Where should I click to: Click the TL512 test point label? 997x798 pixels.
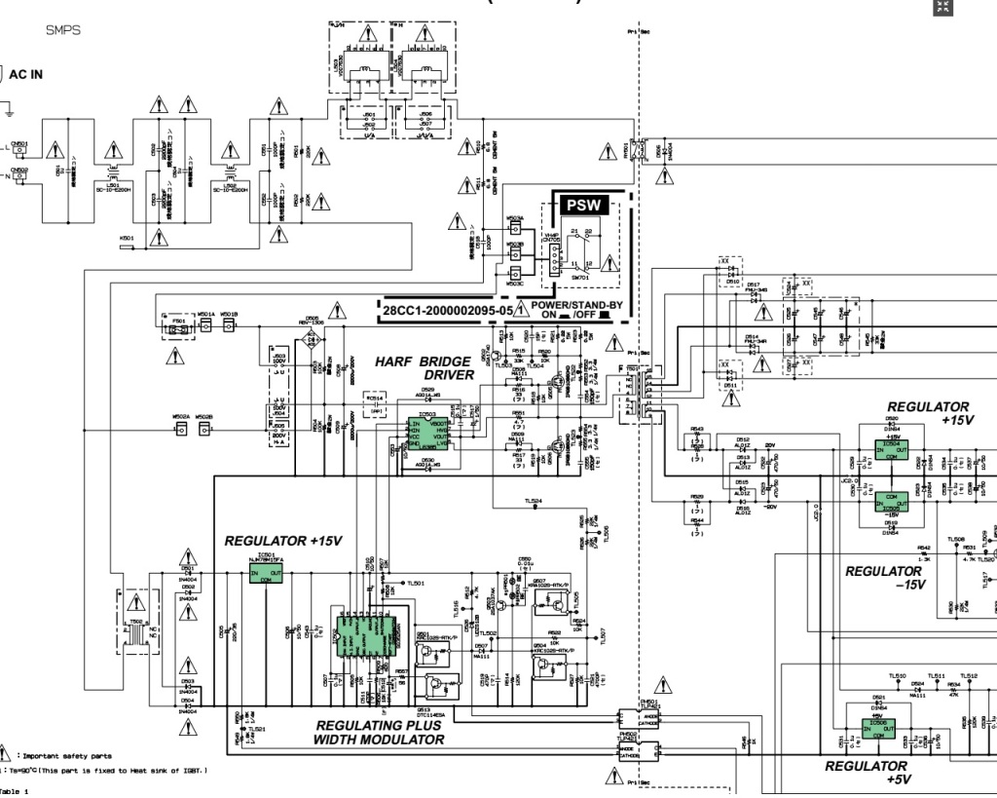(969, 676)
